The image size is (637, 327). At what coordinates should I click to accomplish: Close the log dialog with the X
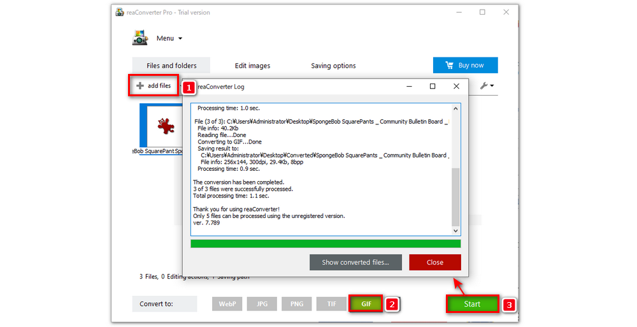pyautogui.click(x=456, y=86)
